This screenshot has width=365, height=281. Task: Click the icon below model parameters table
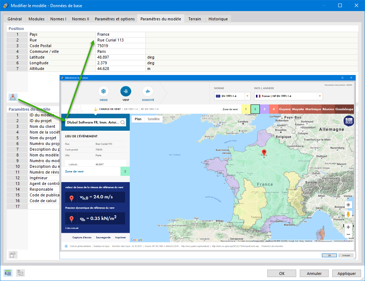click(x=13, y=255)
